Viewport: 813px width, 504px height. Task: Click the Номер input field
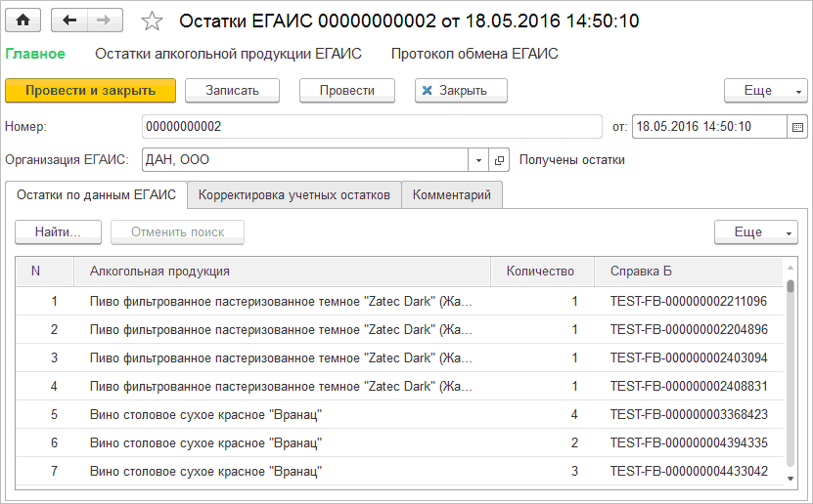tap(372, 127)
